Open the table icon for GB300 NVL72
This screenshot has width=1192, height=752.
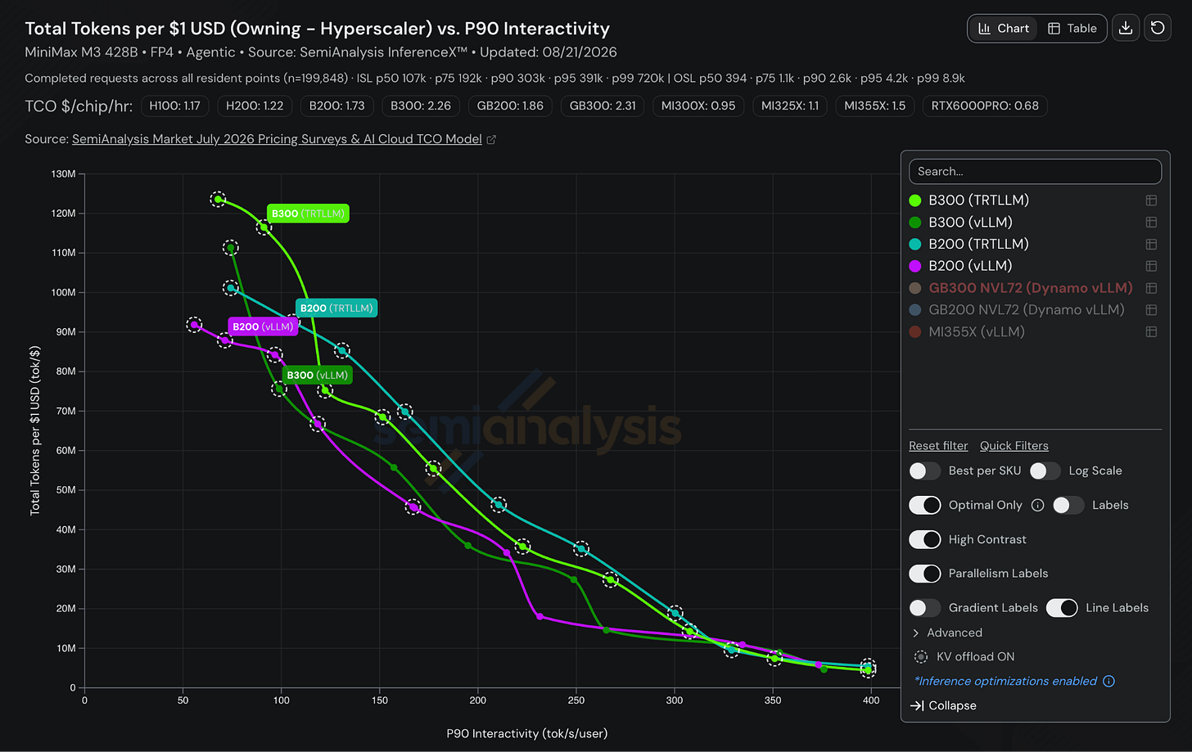(x=1151, y=288)
